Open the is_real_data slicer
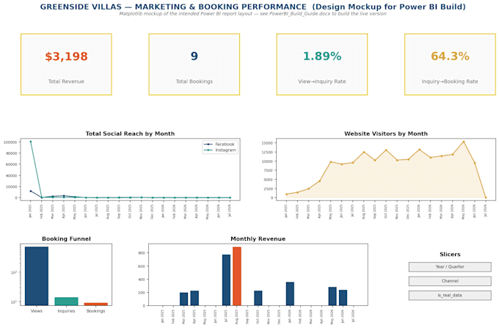499x328 pixels. coord(450,295)
